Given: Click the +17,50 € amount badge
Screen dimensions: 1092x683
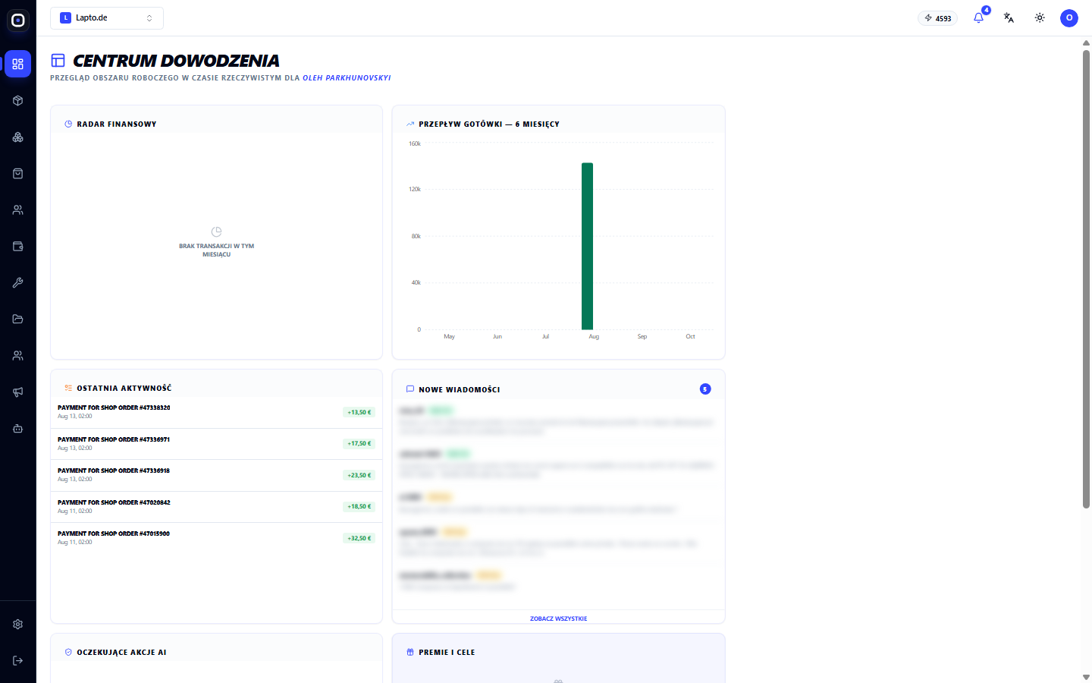Looking at the screenshot, I should [x=359, y=444].
